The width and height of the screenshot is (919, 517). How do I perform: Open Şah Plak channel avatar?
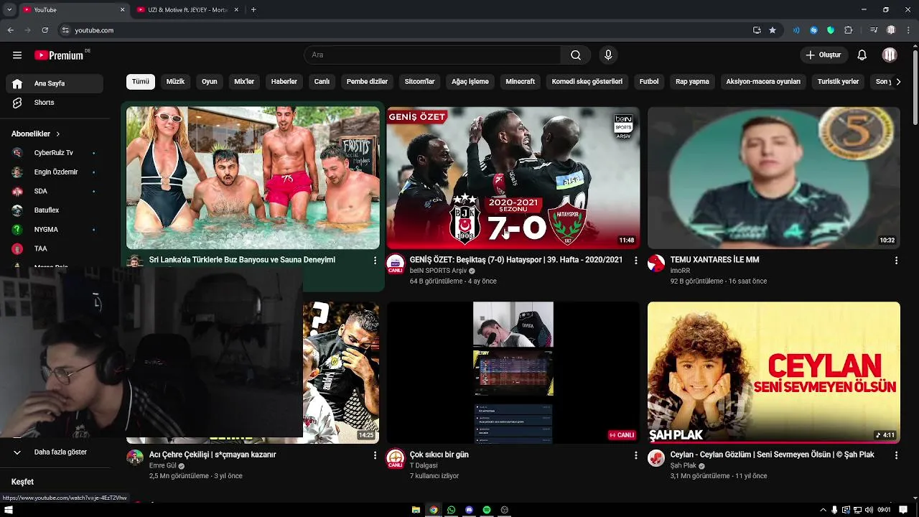(x=656, y=458)
